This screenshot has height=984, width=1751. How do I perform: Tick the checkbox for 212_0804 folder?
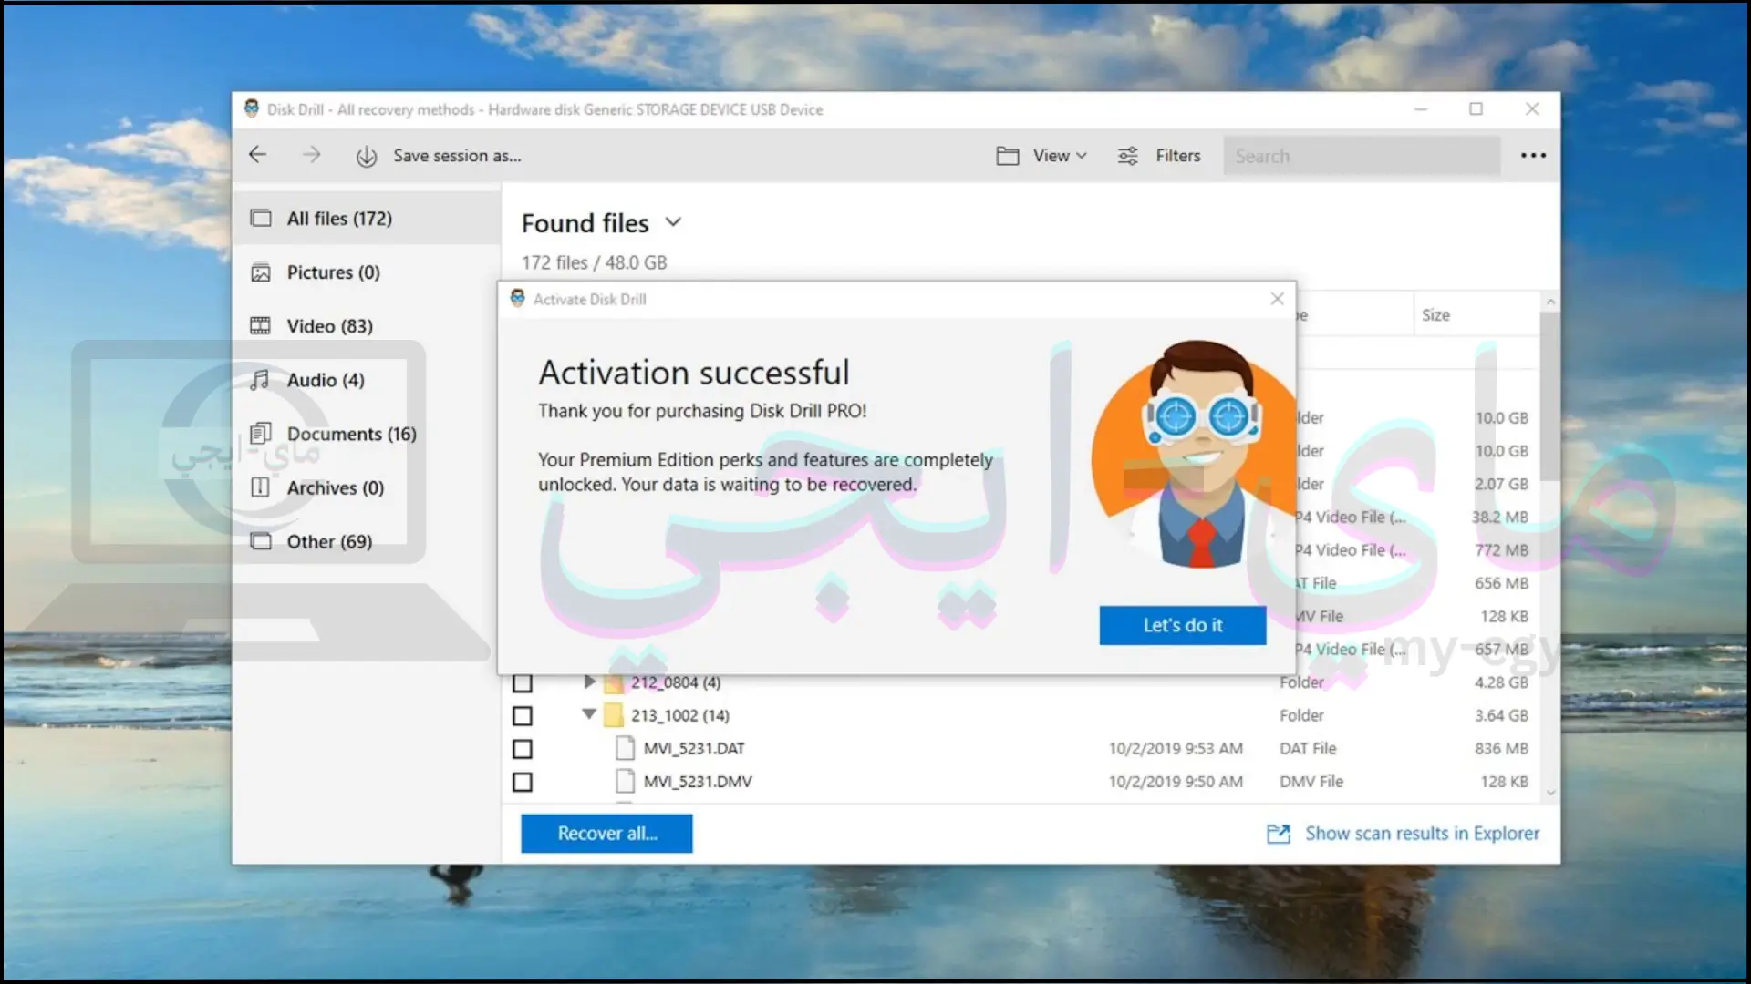[x=523, y=682]
